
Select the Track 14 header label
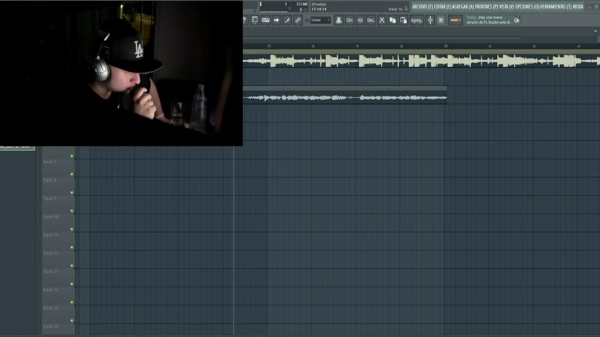tap(51, 290)
